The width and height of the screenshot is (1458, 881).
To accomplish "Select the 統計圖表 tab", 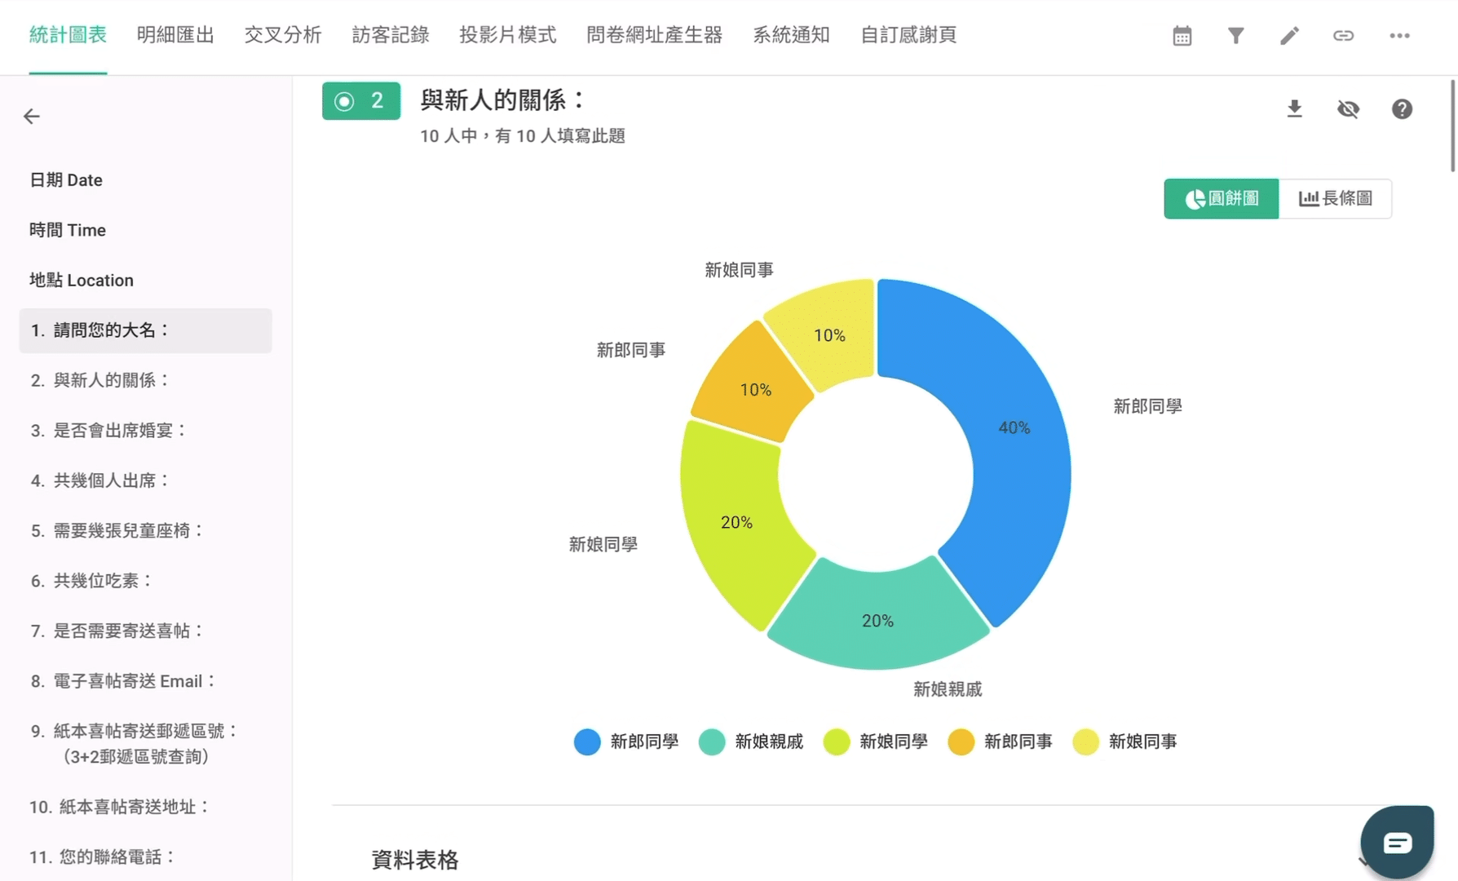I will click(68, 35).
